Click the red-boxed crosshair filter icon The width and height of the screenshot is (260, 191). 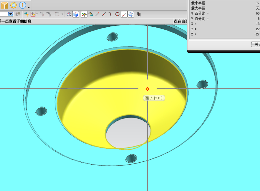click(33, 14)
